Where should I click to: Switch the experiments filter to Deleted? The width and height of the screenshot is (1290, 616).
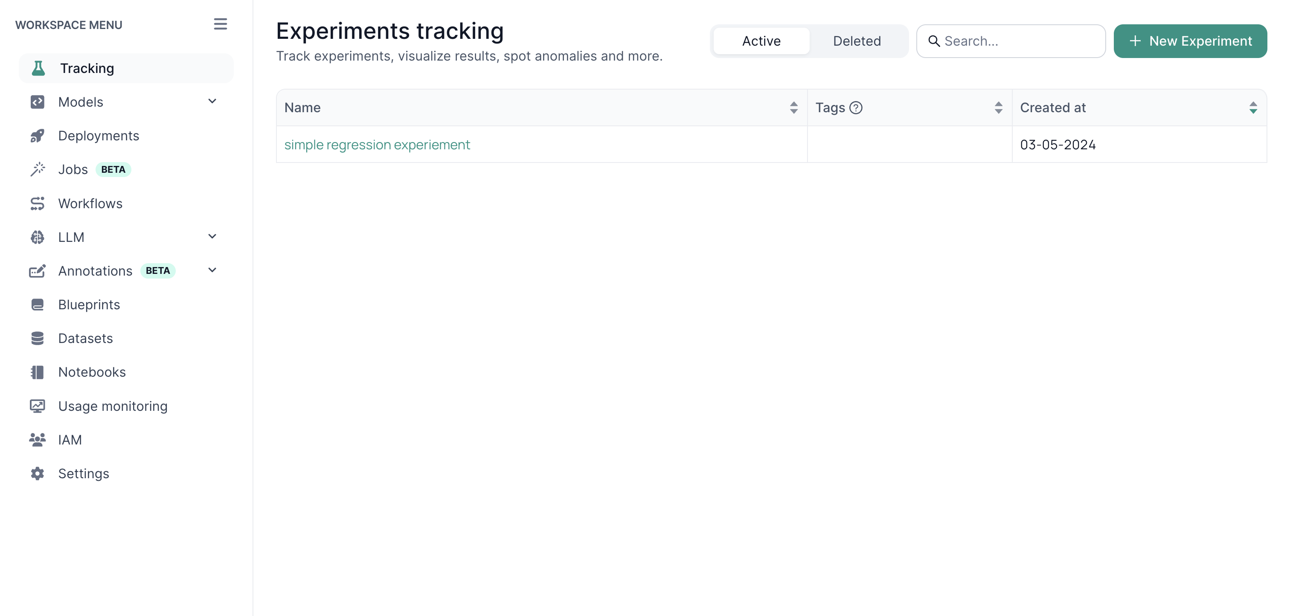click(x=857, y=41)
